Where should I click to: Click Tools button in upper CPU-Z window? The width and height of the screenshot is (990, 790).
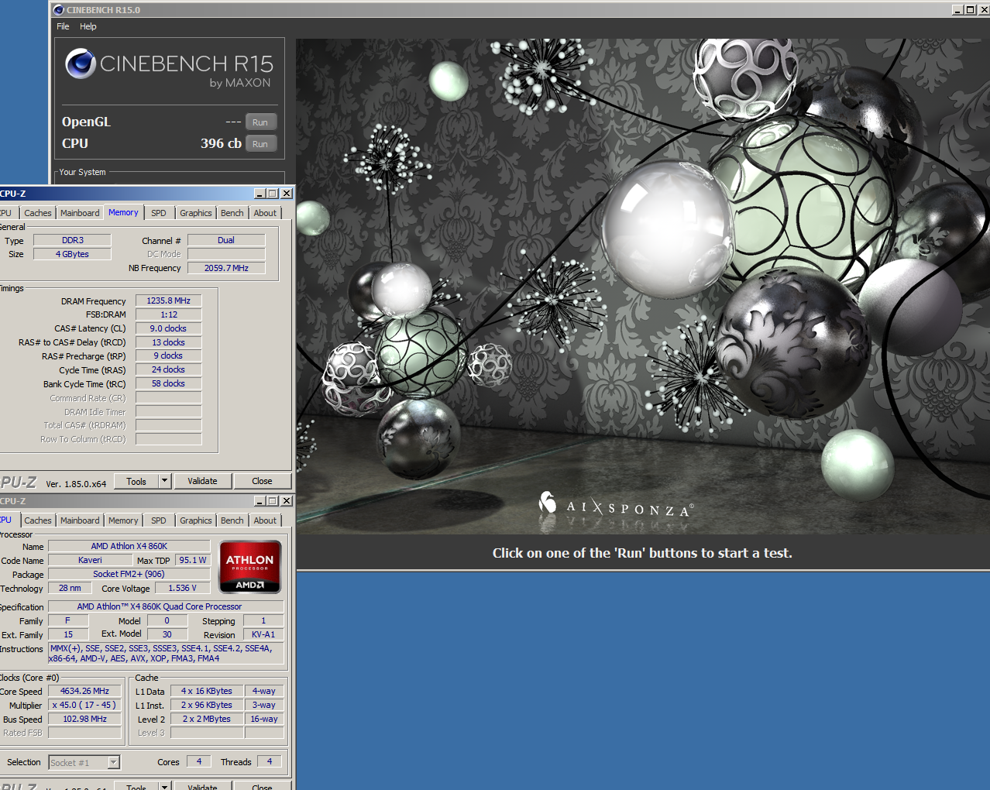pyautogui.click(x=136, y=482)
